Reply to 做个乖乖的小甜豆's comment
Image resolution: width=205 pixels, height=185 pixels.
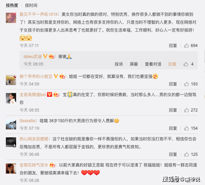click(173, 84)
